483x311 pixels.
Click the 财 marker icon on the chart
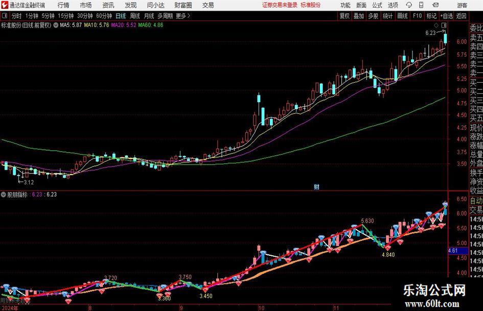click(x=316, y=187)
